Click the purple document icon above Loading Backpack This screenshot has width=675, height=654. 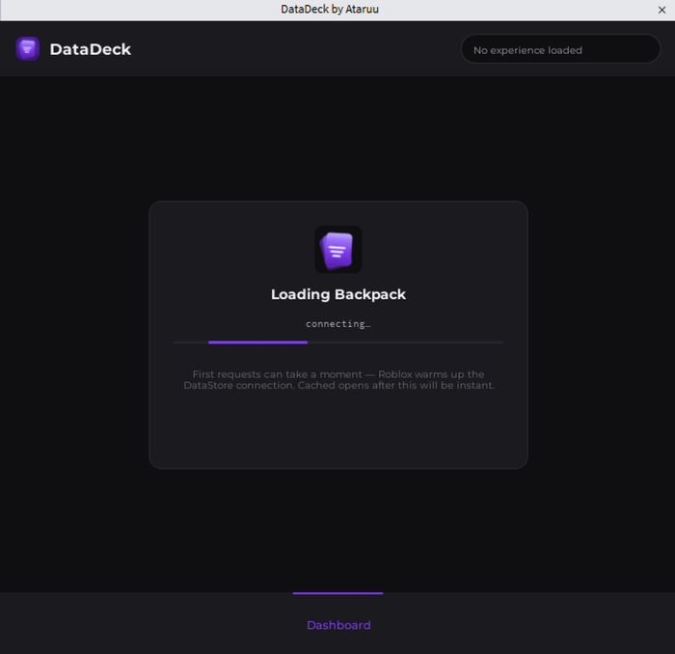(x=337, y=249)
